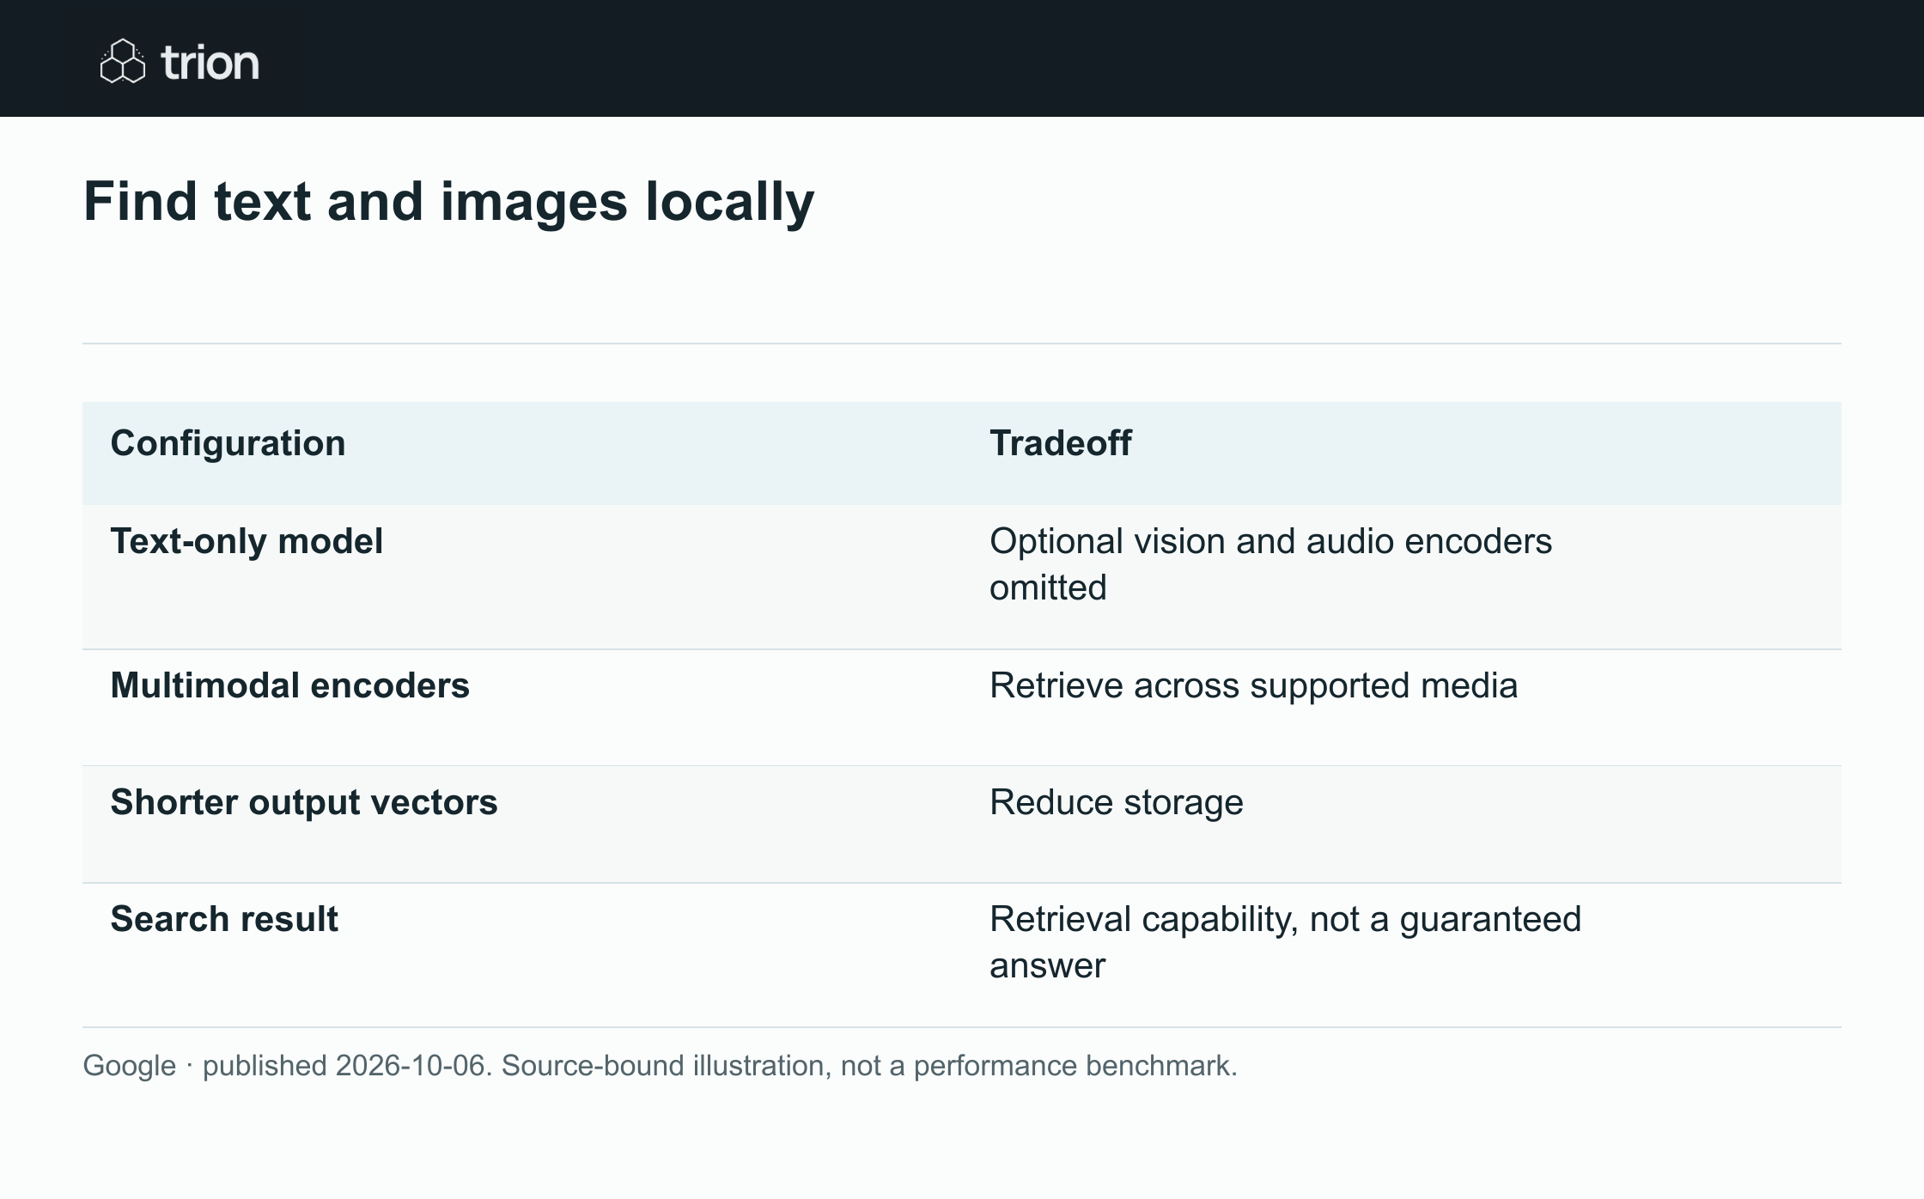This screenshot has height=1199, width=1924.
Task: Click 'Retrieval capability, not a guaranteed answer' cell
Action: tap(1285, 942)
